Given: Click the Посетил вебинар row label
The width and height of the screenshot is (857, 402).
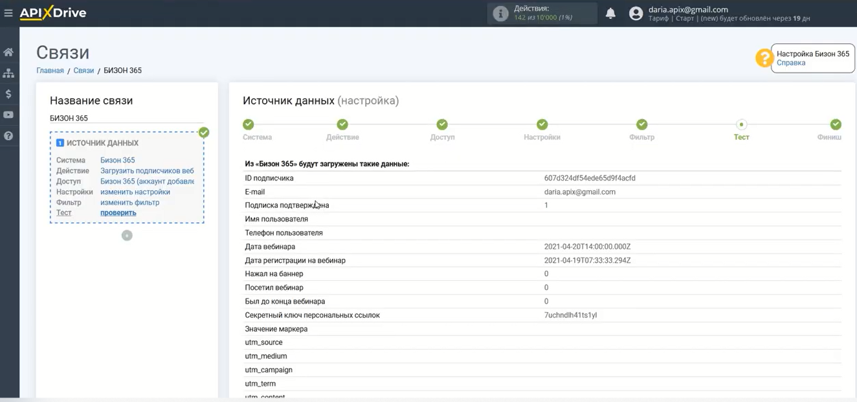Looking at the screenshot, I should (x=274, y=287).
